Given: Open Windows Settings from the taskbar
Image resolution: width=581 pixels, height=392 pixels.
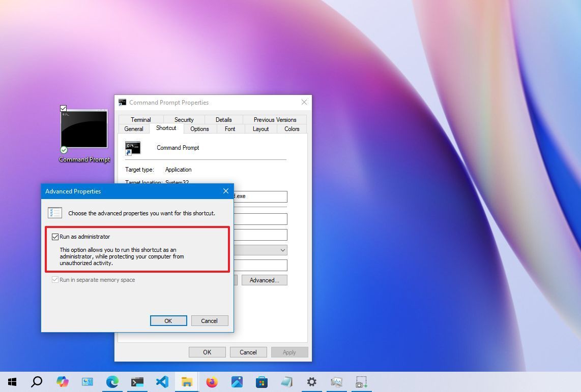Looking at the screenshot, I should pyautogui.click(x=311, y=381).
